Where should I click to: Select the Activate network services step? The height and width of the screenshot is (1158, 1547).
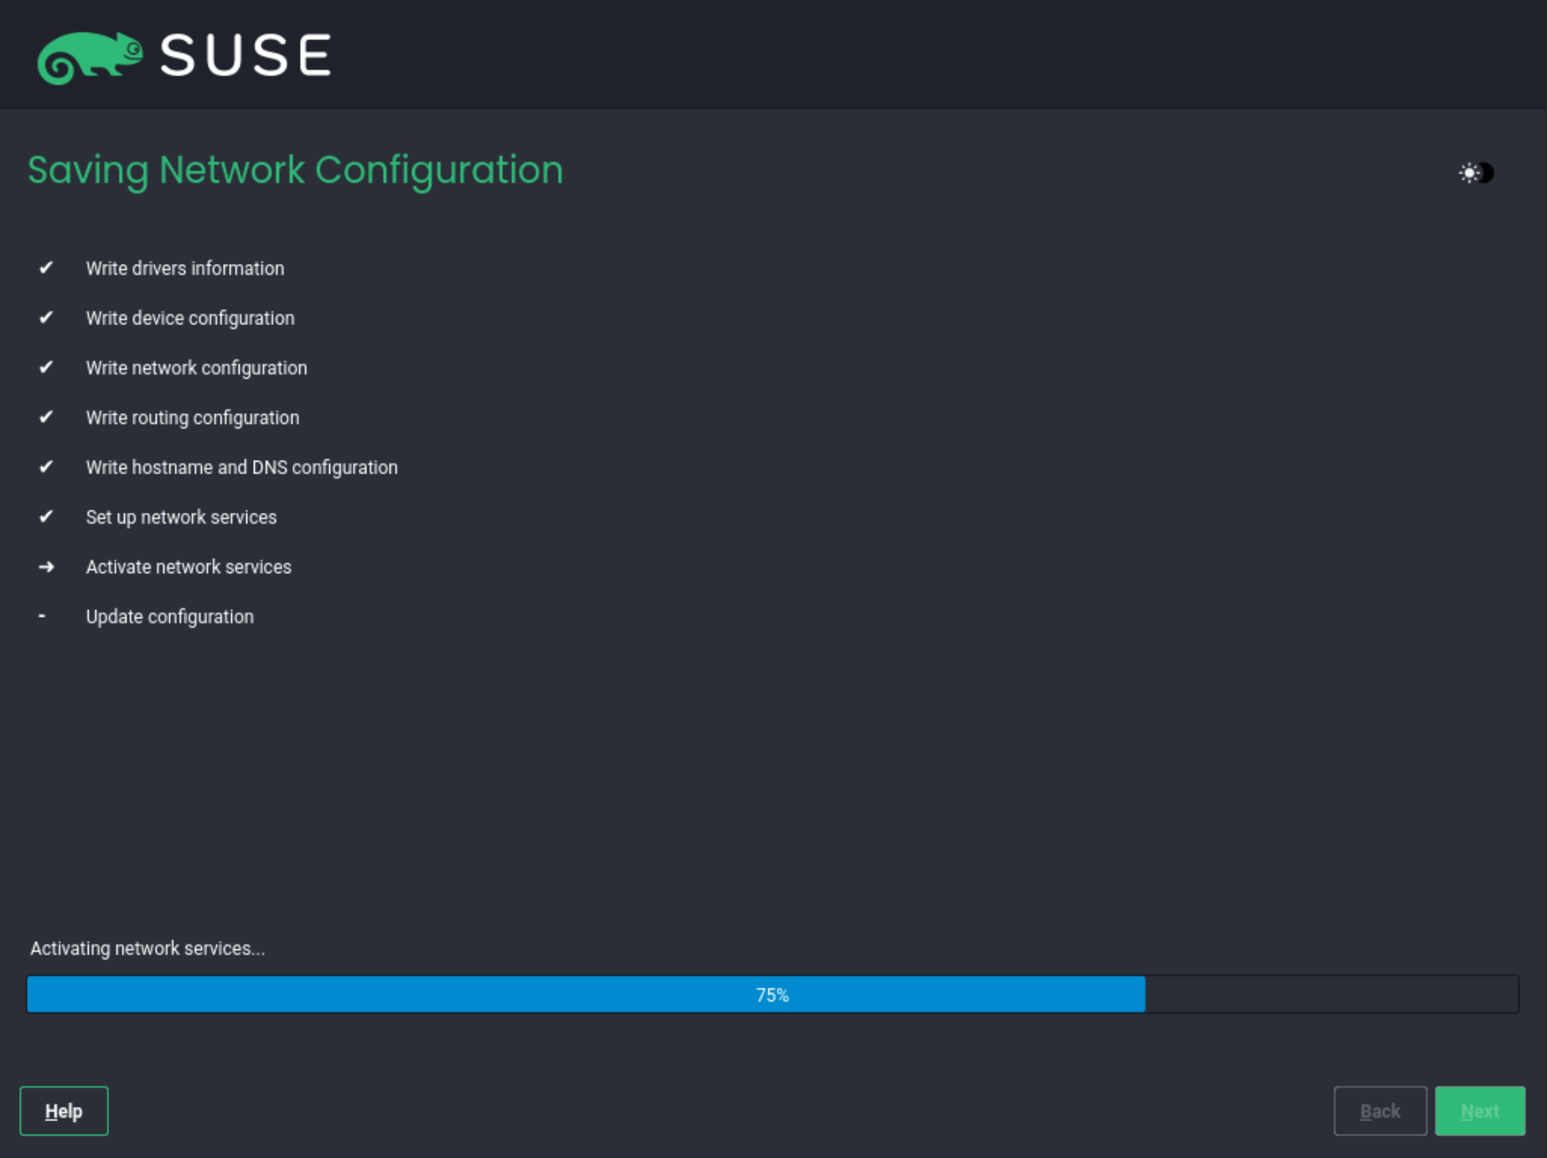point(189,566)
